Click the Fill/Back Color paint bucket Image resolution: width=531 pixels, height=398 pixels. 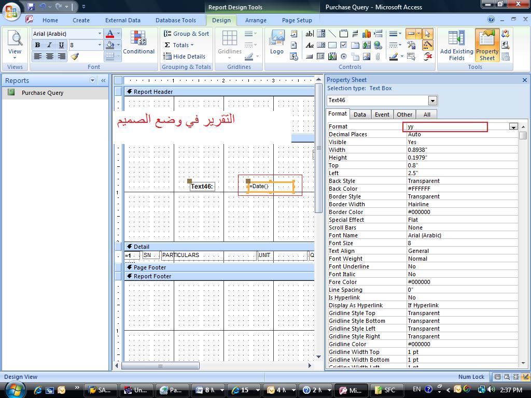110,45
